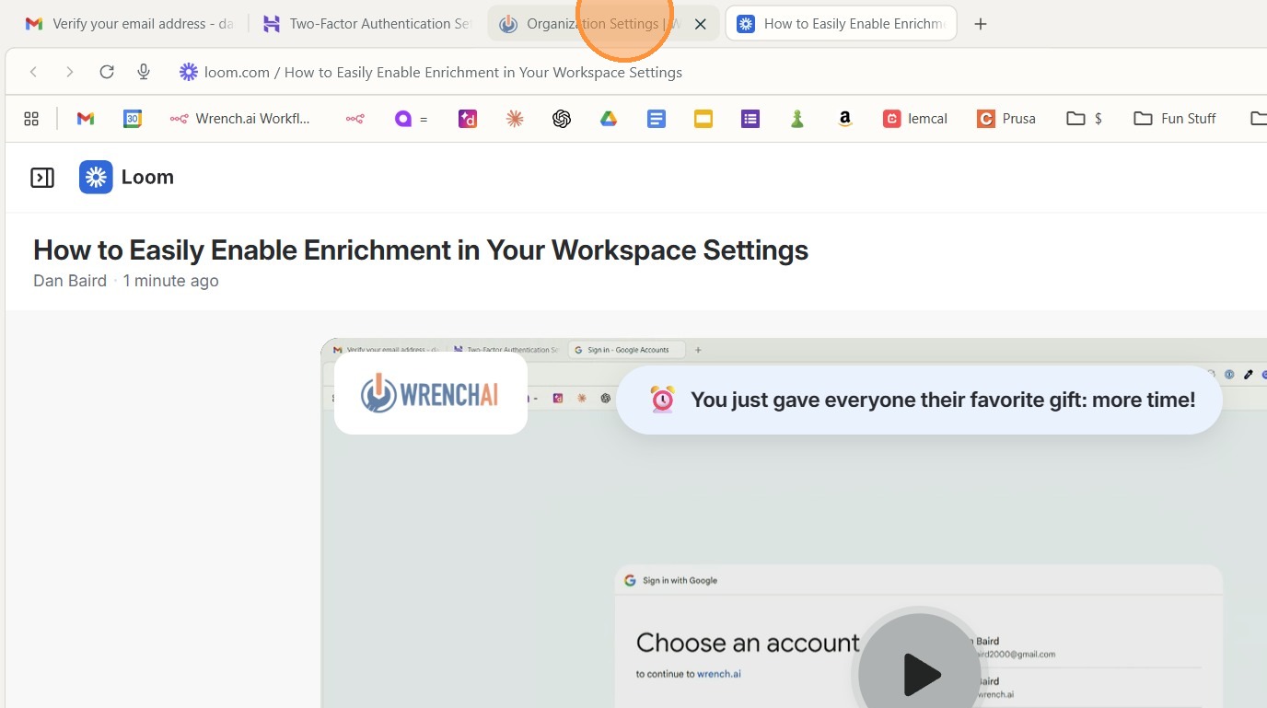Open the unlabeled pink workflow bookmark icon
The height and width of the screenshot is (708, 1267).
point(355,119)
